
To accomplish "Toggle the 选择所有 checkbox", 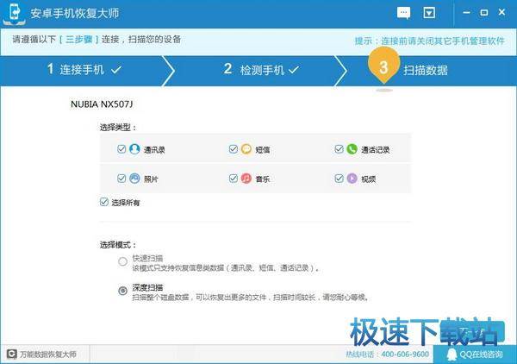I will [x=104, y=202].
